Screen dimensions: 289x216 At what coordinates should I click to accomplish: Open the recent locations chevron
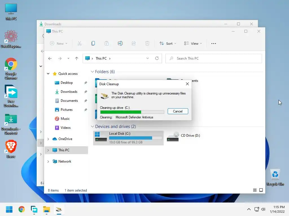pos(68,58)
